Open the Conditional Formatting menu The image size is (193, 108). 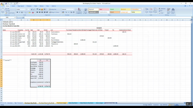coord(79,11)
